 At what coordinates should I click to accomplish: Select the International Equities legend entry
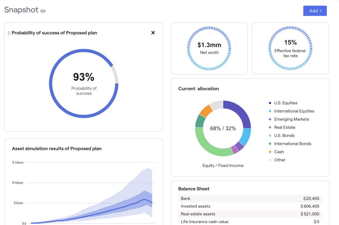coord(291,111)
